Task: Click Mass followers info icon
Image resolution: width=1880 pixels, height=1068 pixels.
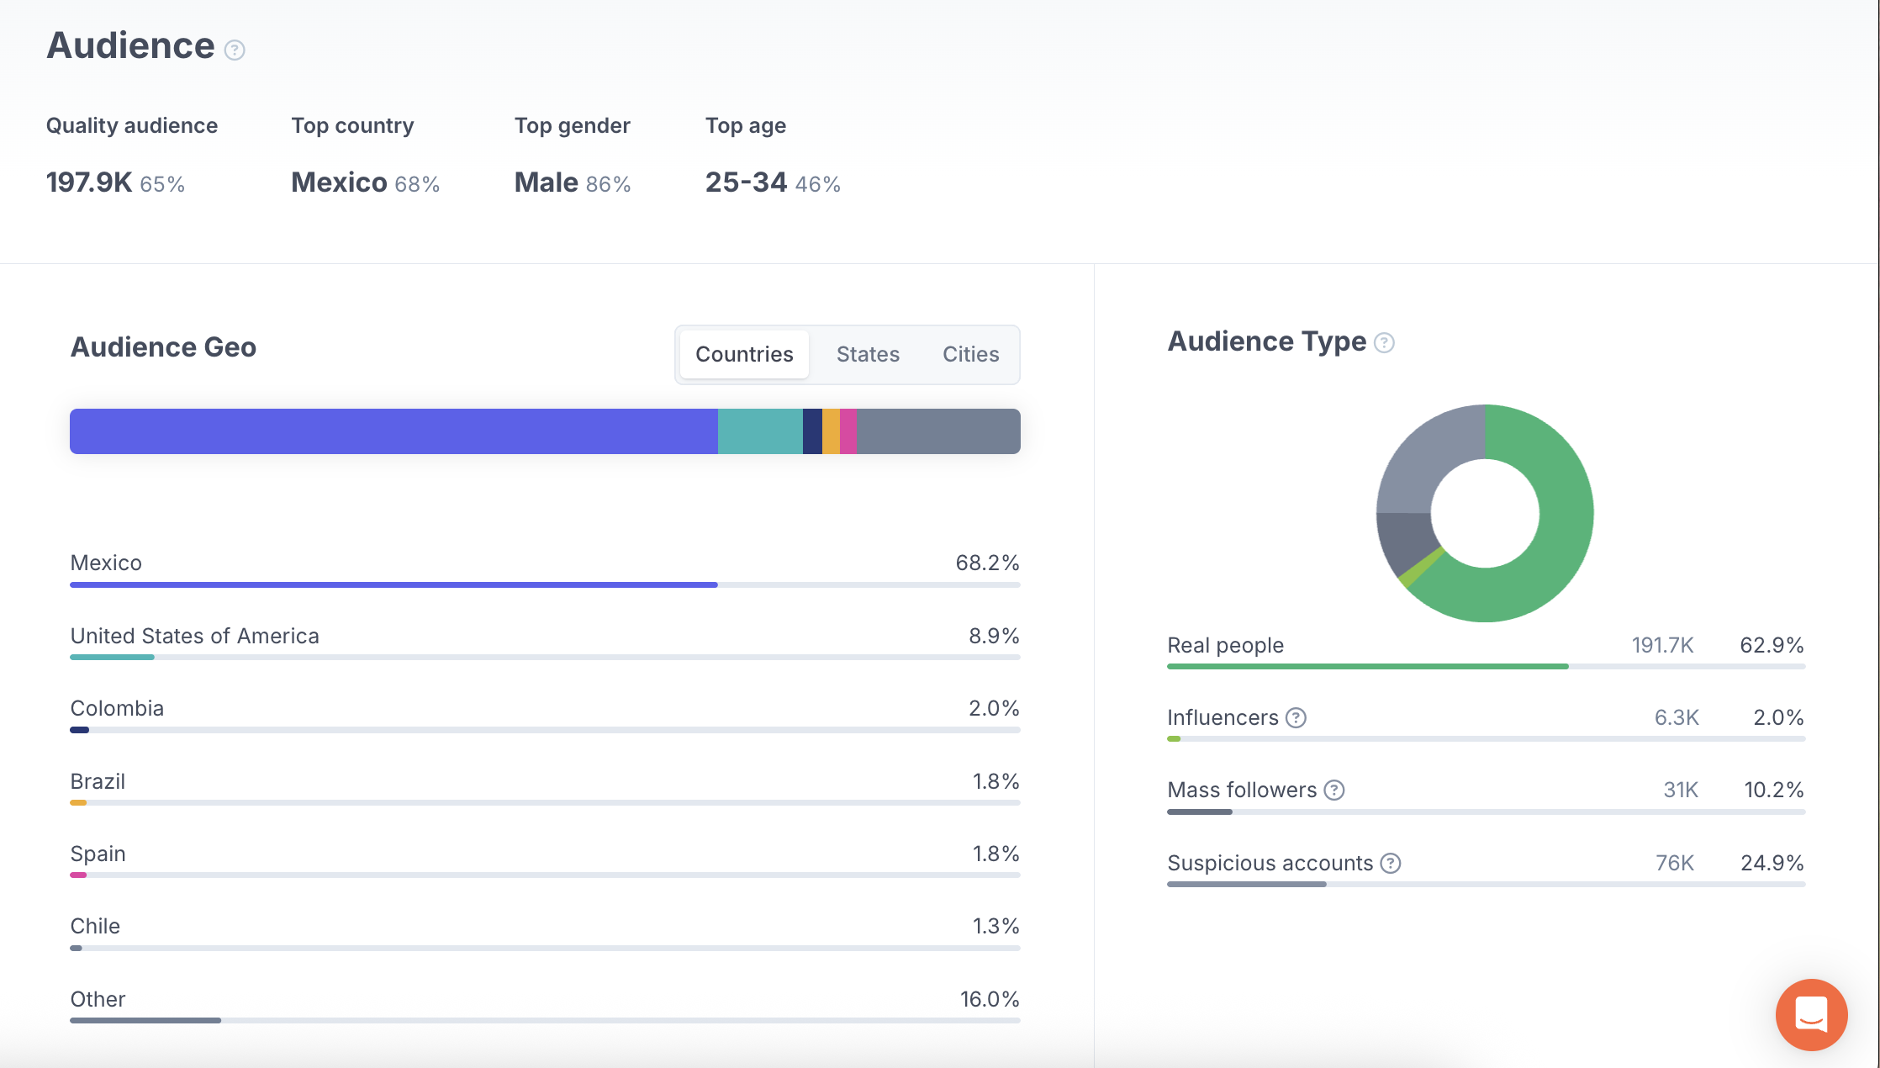Action: click(x=1334, y=790)
